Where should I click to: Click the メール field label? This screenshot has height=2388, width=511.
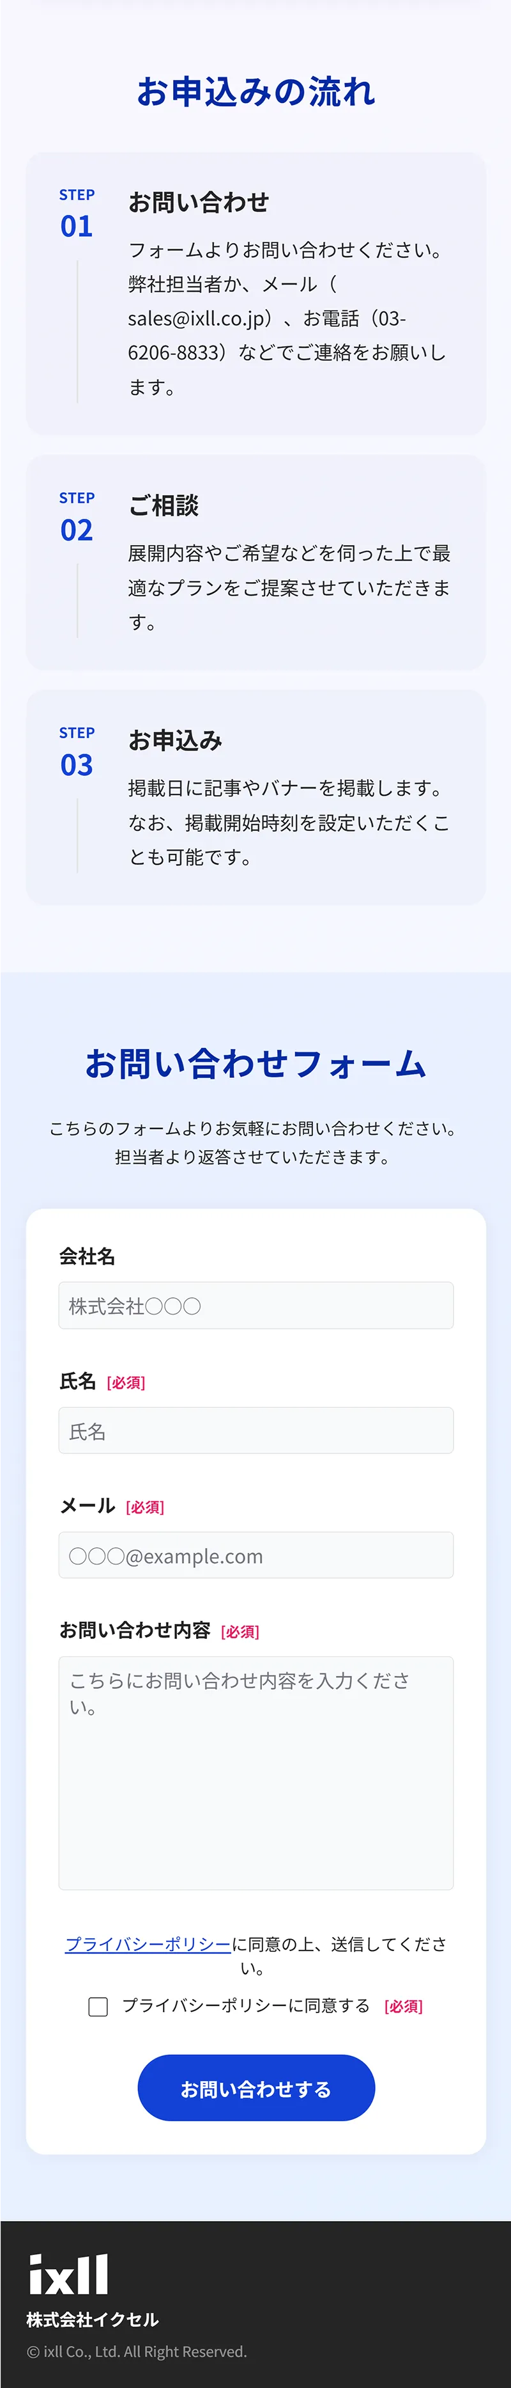[87, 1505]
